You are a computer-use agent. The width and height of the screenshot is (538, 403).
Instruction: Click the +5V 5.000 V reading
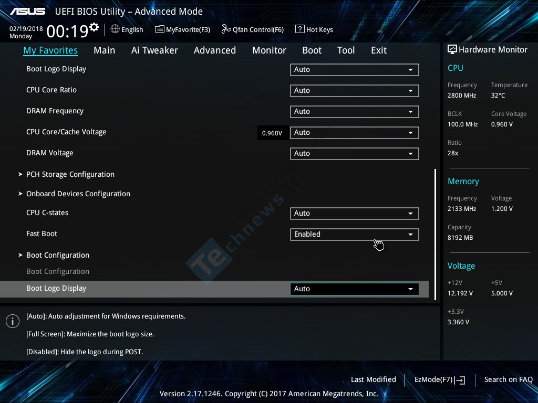502,293
